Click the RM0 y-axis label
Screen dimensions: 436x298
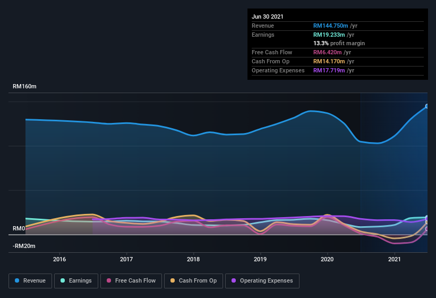(19, 228)
